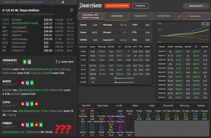Click preflop King card icon

tap(25, 62)
